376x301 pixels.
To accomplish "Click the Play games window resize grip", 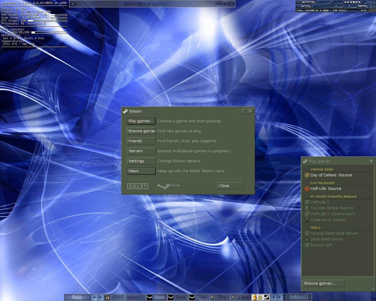I will coord(373,289).
